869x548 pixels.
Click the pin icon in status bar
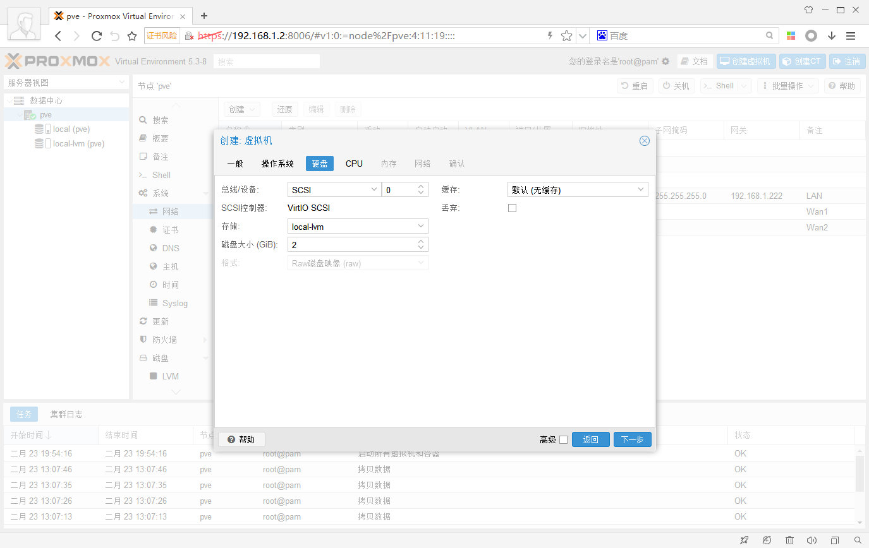pyautogui.click(x=744, y=540)
